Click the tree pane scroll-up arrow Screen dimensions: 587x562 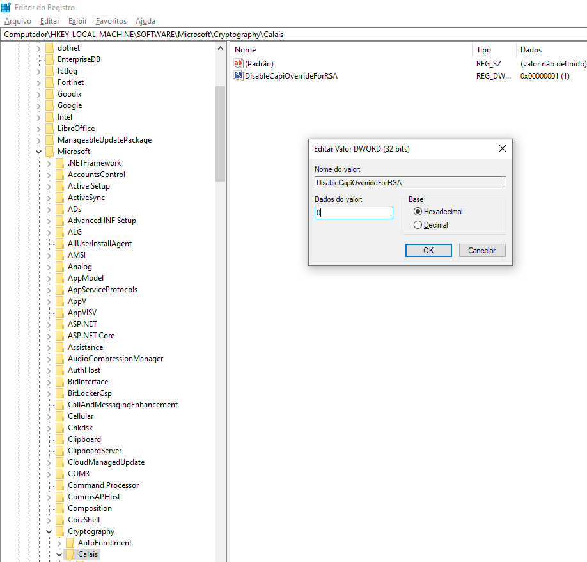(x=220, y=48)
